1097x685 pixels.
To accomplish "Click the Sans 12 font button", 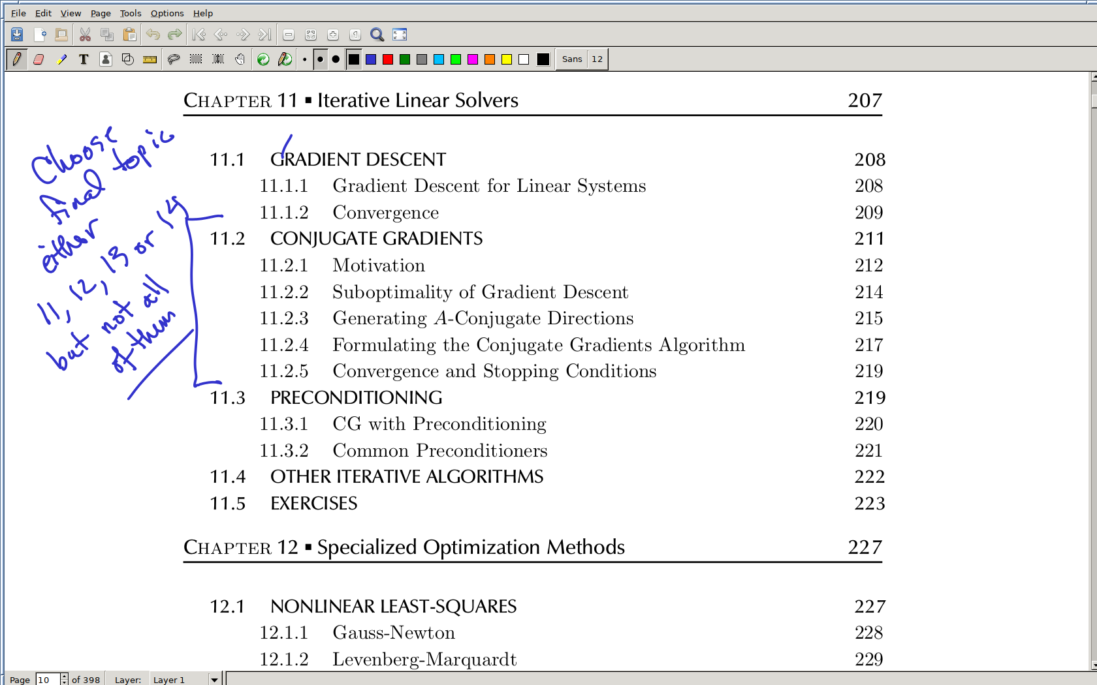I will coord(582,59).
